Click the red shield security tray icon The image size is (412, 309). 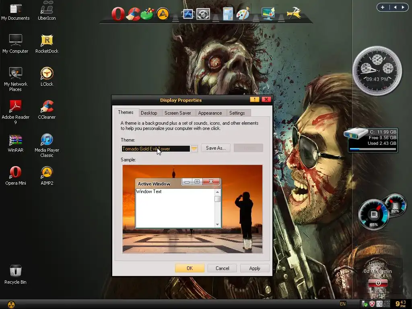tap(372, 304)
